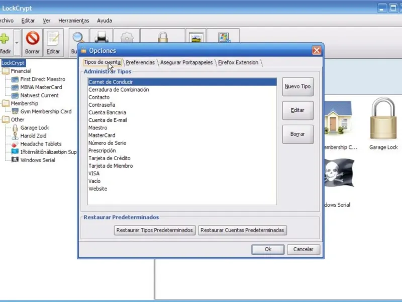This screenshot has width=402, height=302.
Task: Select Website in the types list
Action: click(x=182, y=189)
